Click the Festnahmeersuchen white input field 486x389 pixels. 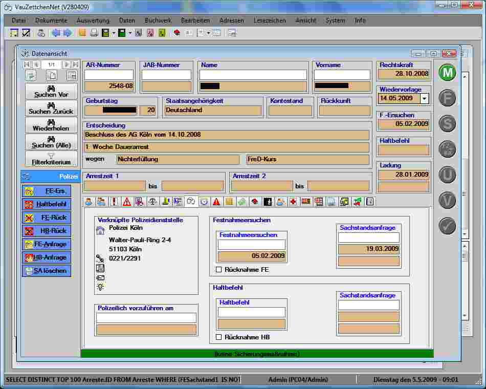click(x=251, y=245)
